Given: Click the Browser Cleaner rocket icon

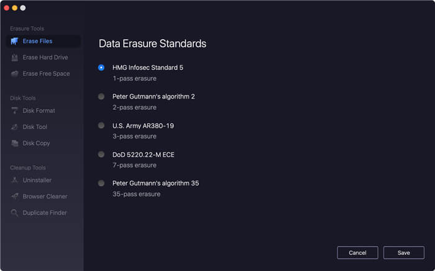Looking at the screenshot, I should pyautogui.click(x=14, y=196).
